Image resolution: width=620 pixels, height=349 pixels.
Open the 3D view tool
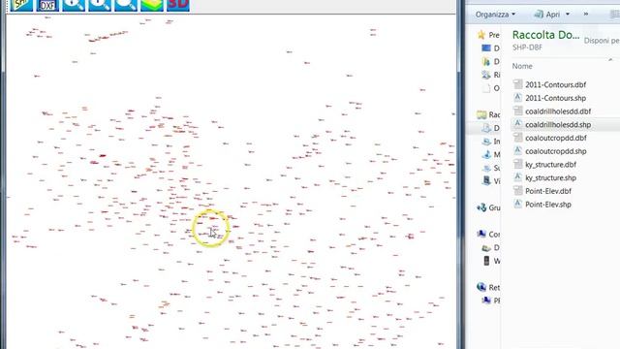(x=178, y=5)
